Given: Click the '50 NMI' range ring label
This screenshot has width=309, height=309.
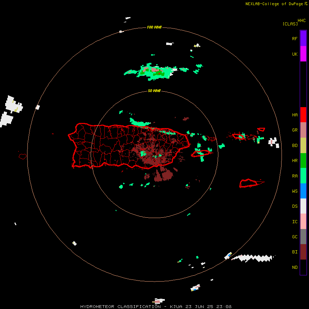Looking at the screenshot, I should (x=154, y=91).
